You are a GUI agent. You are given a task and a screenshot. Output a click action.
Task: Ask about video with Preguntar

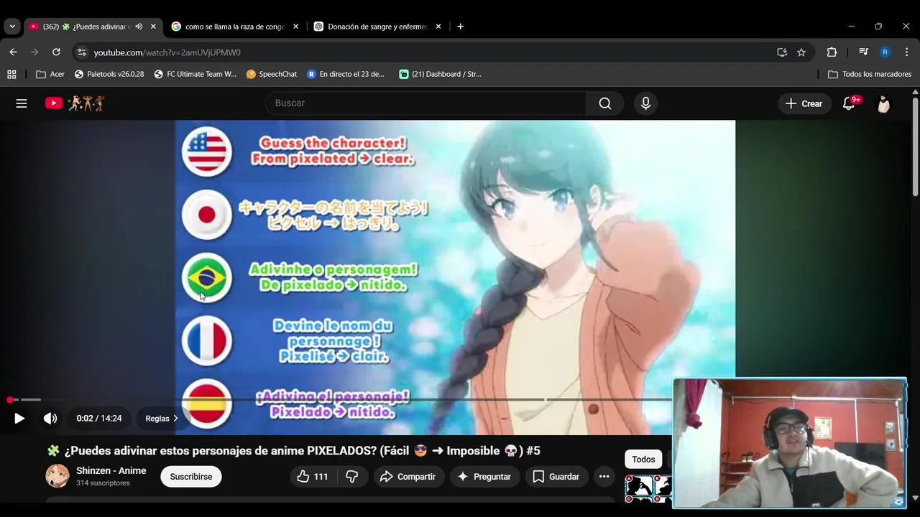[x=484, y=477]
